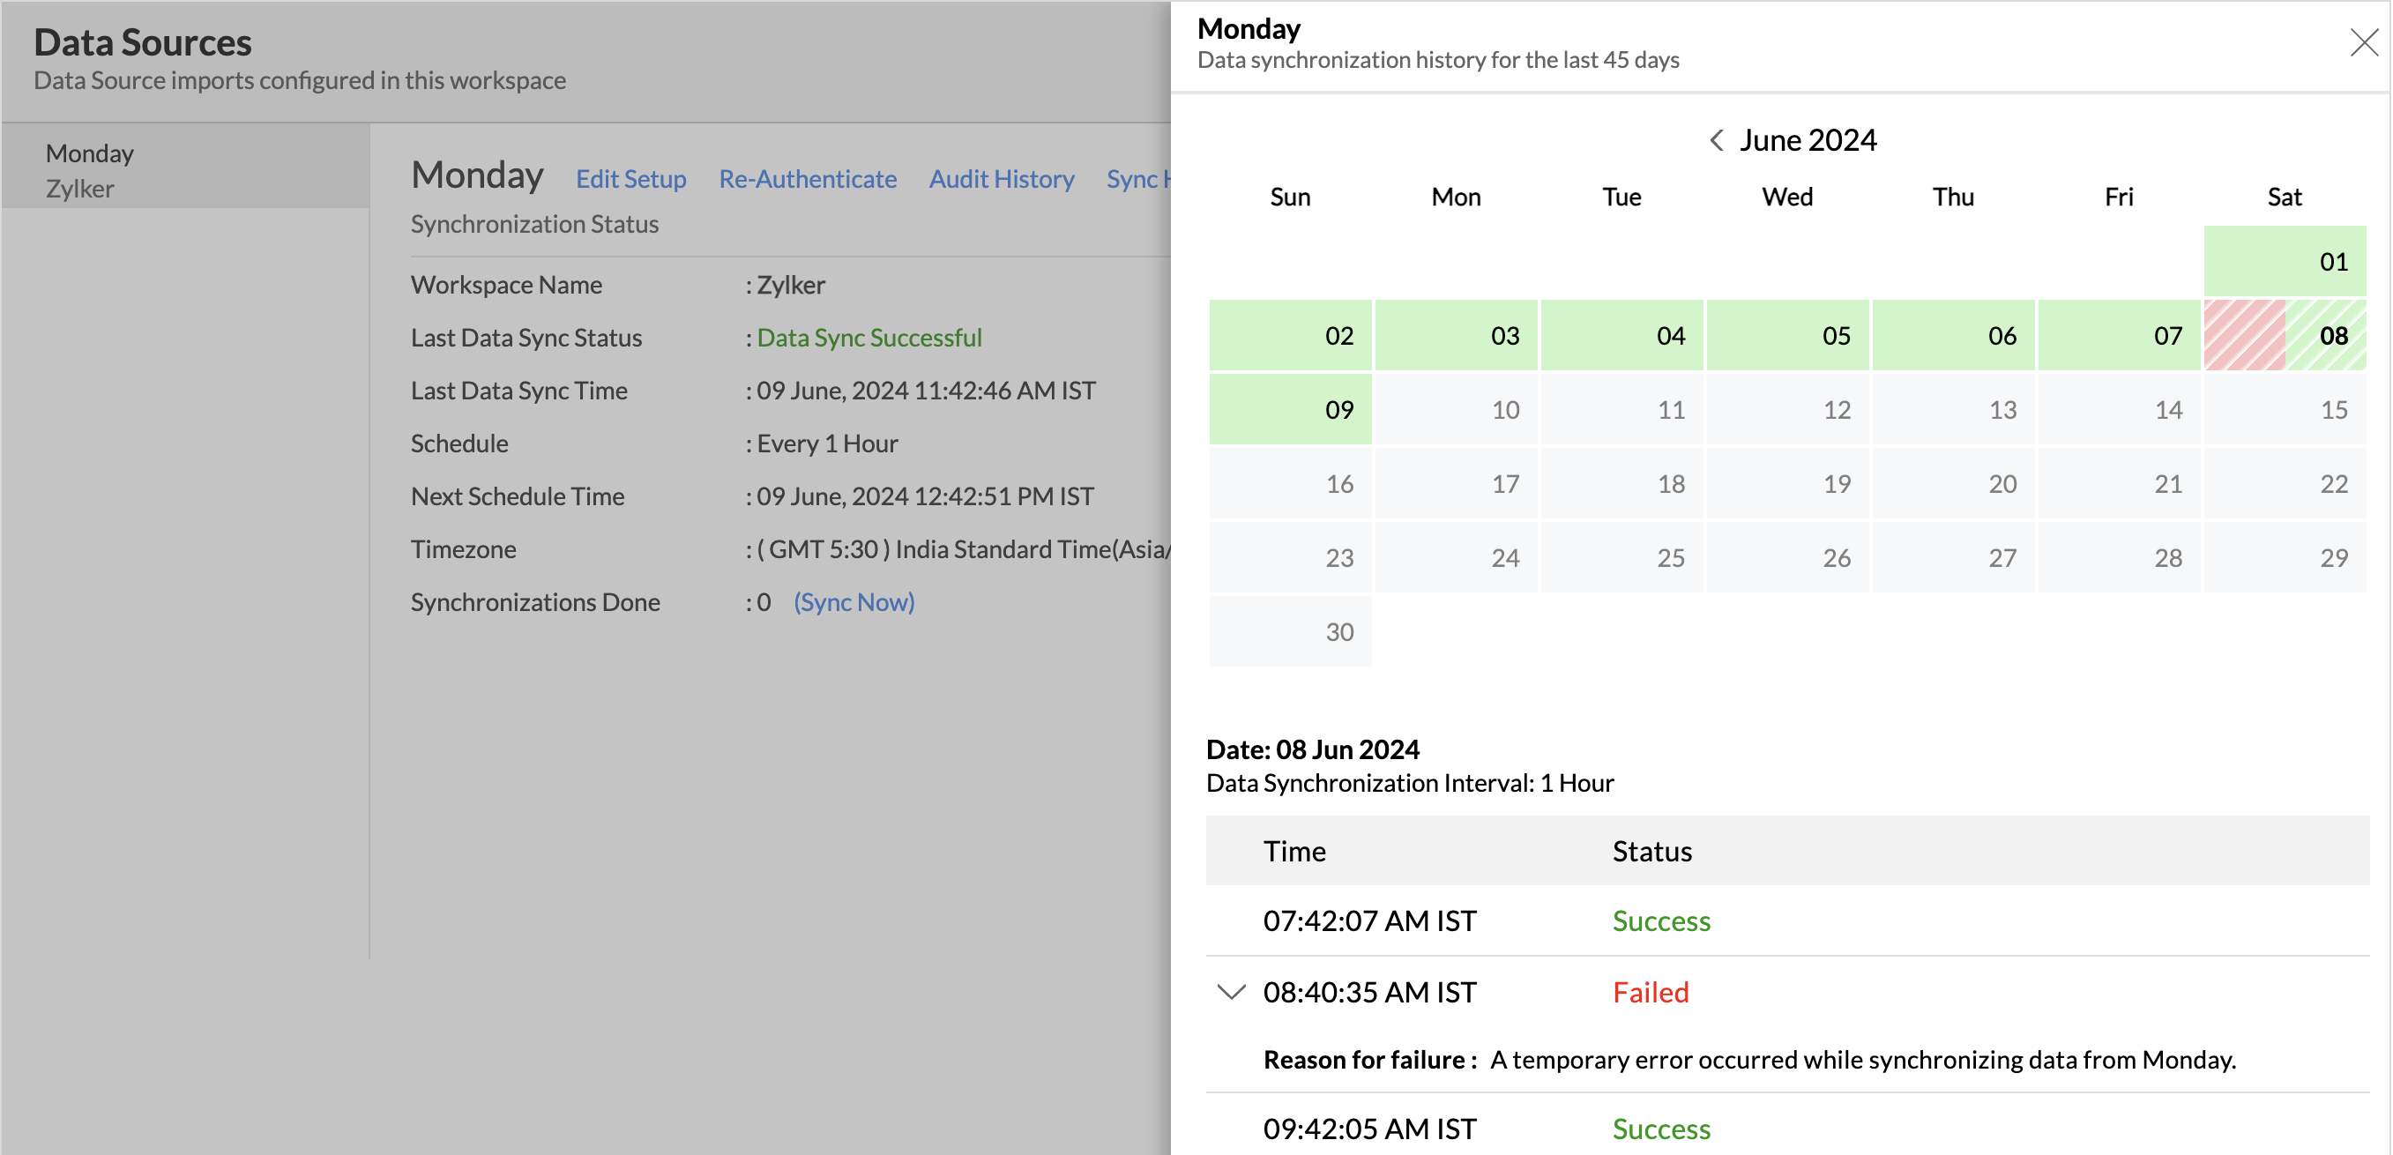Click the Failed status text
The image size is (2393, 1155).
[x=1650, y=993]
